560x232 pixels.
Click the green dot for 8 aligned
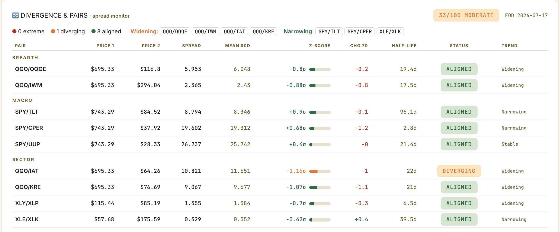point(94,31)
